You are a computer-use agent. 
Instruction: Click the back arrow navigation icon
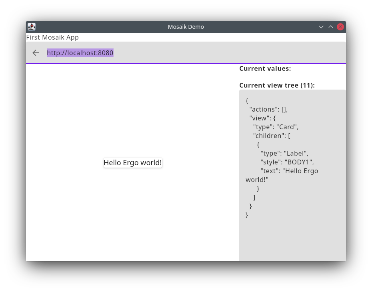click(36, 53)
